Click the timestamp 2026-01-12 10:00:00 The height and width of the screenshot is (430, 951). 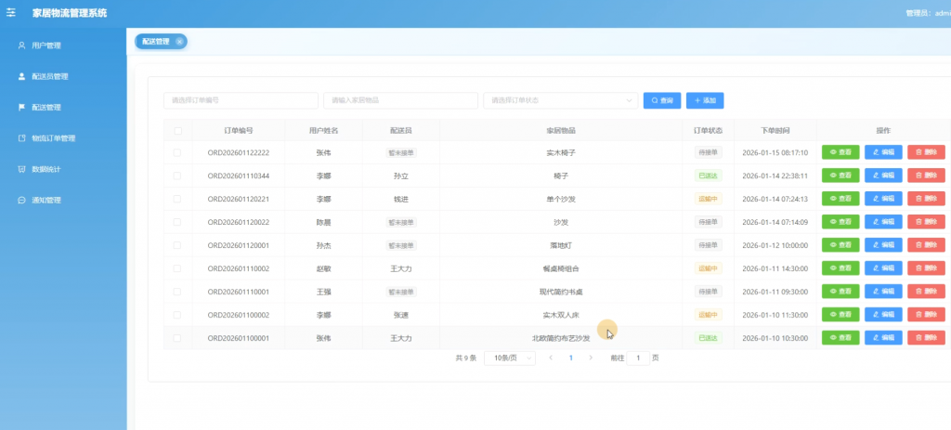(775, 245)
